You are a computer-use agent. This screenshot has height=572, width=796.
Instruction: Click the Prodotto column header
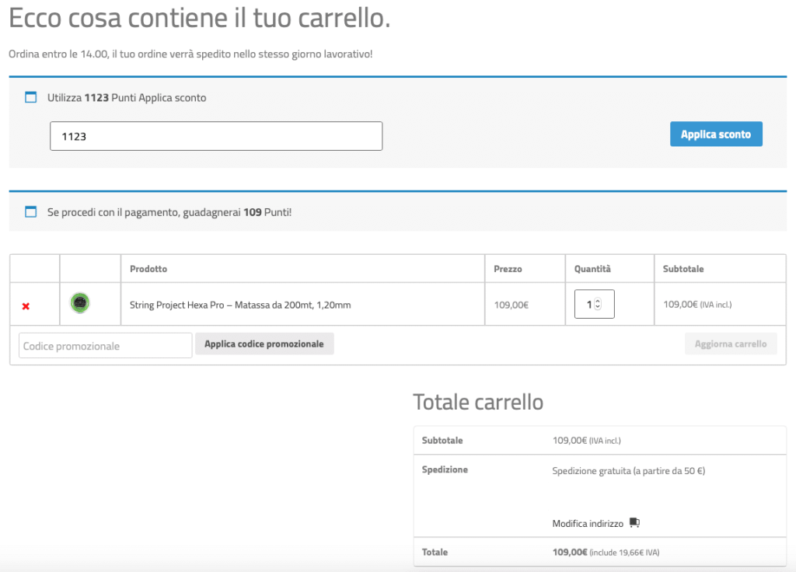point(148,269)
